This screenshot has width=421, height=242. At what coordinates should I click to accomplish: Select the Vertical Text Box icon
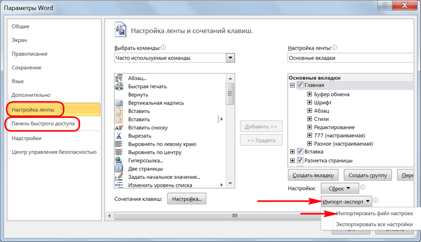[119, 103]
